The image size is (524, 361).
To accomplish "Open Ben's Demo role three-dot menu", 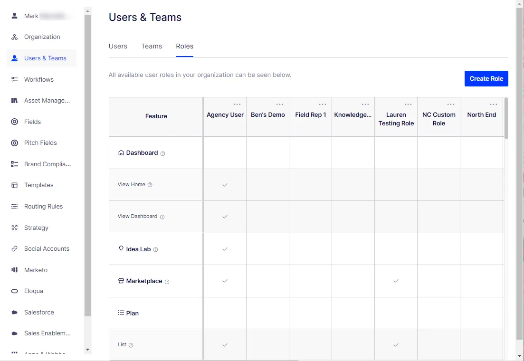I will pyautogui.click(x=280, y=104).
